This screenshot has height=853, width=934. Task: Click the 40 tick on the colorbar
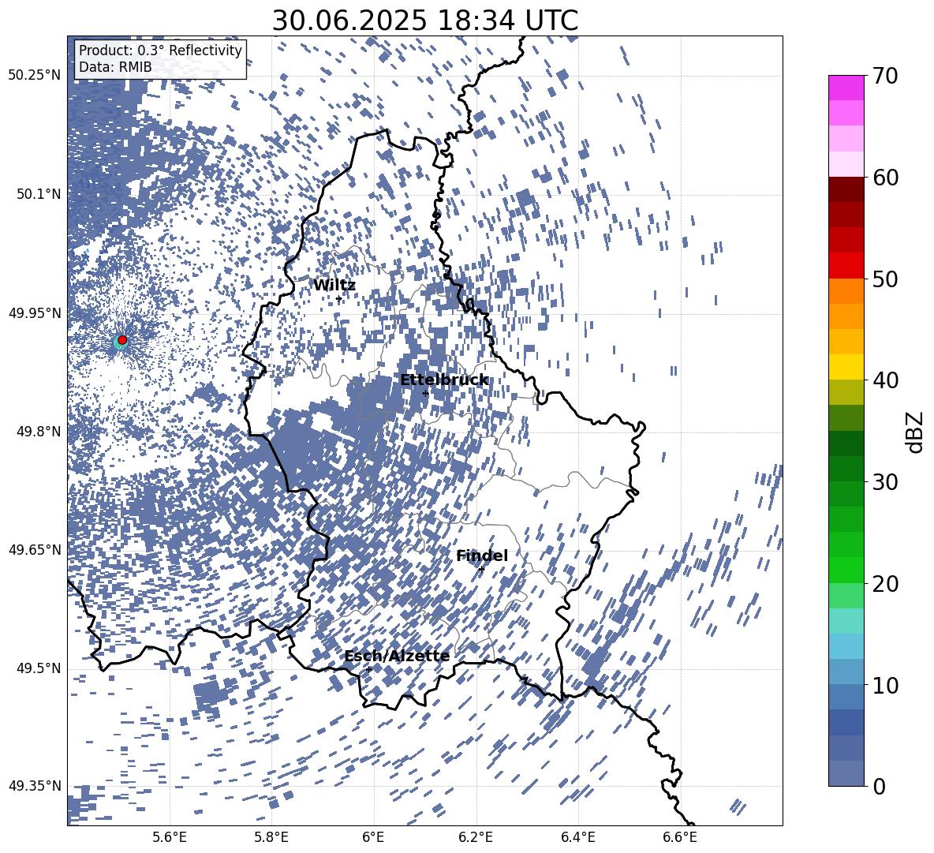[885, 380]
